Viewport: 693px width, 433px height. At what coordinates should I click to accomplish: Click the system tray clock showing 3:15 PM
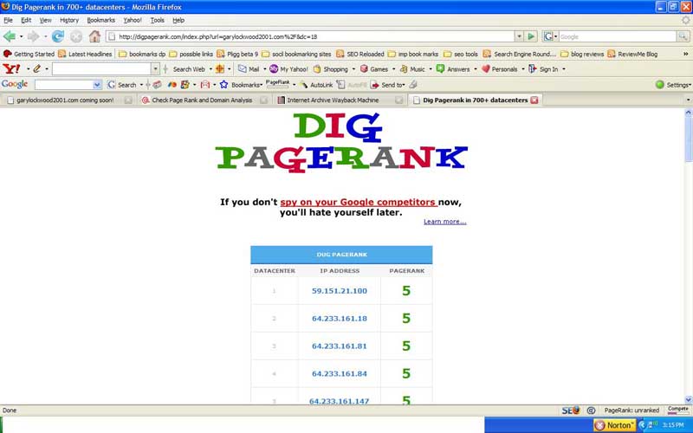coord(673,425)
